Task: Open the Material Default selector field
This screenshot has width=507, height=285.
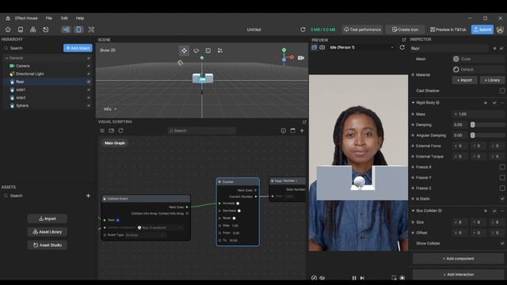Action: (x=478, y=70)
